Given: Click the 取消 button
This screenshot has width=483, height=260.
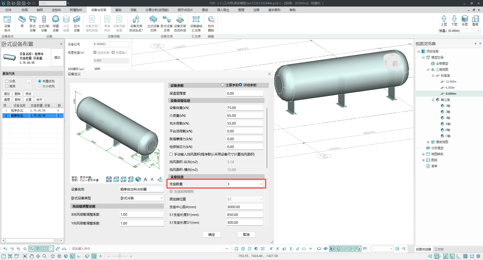Looking at the screenshot, I should [246, 235].
